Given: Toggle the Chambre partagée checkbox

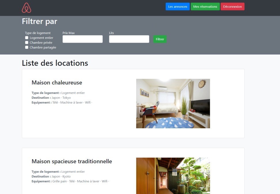Looking at the screenshot, I should point(27,48).
